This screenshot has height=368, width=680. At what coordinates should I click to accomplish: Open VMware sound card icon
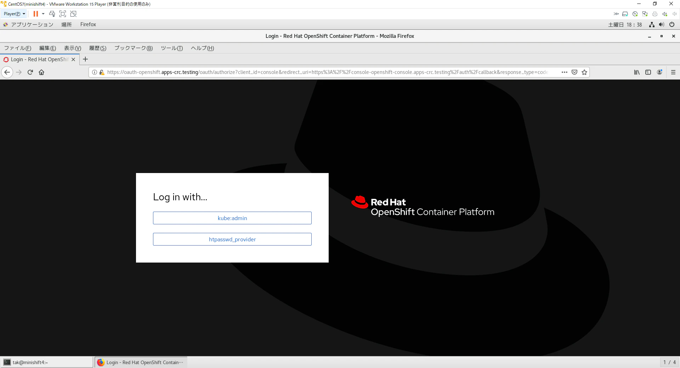pos(665,14)
